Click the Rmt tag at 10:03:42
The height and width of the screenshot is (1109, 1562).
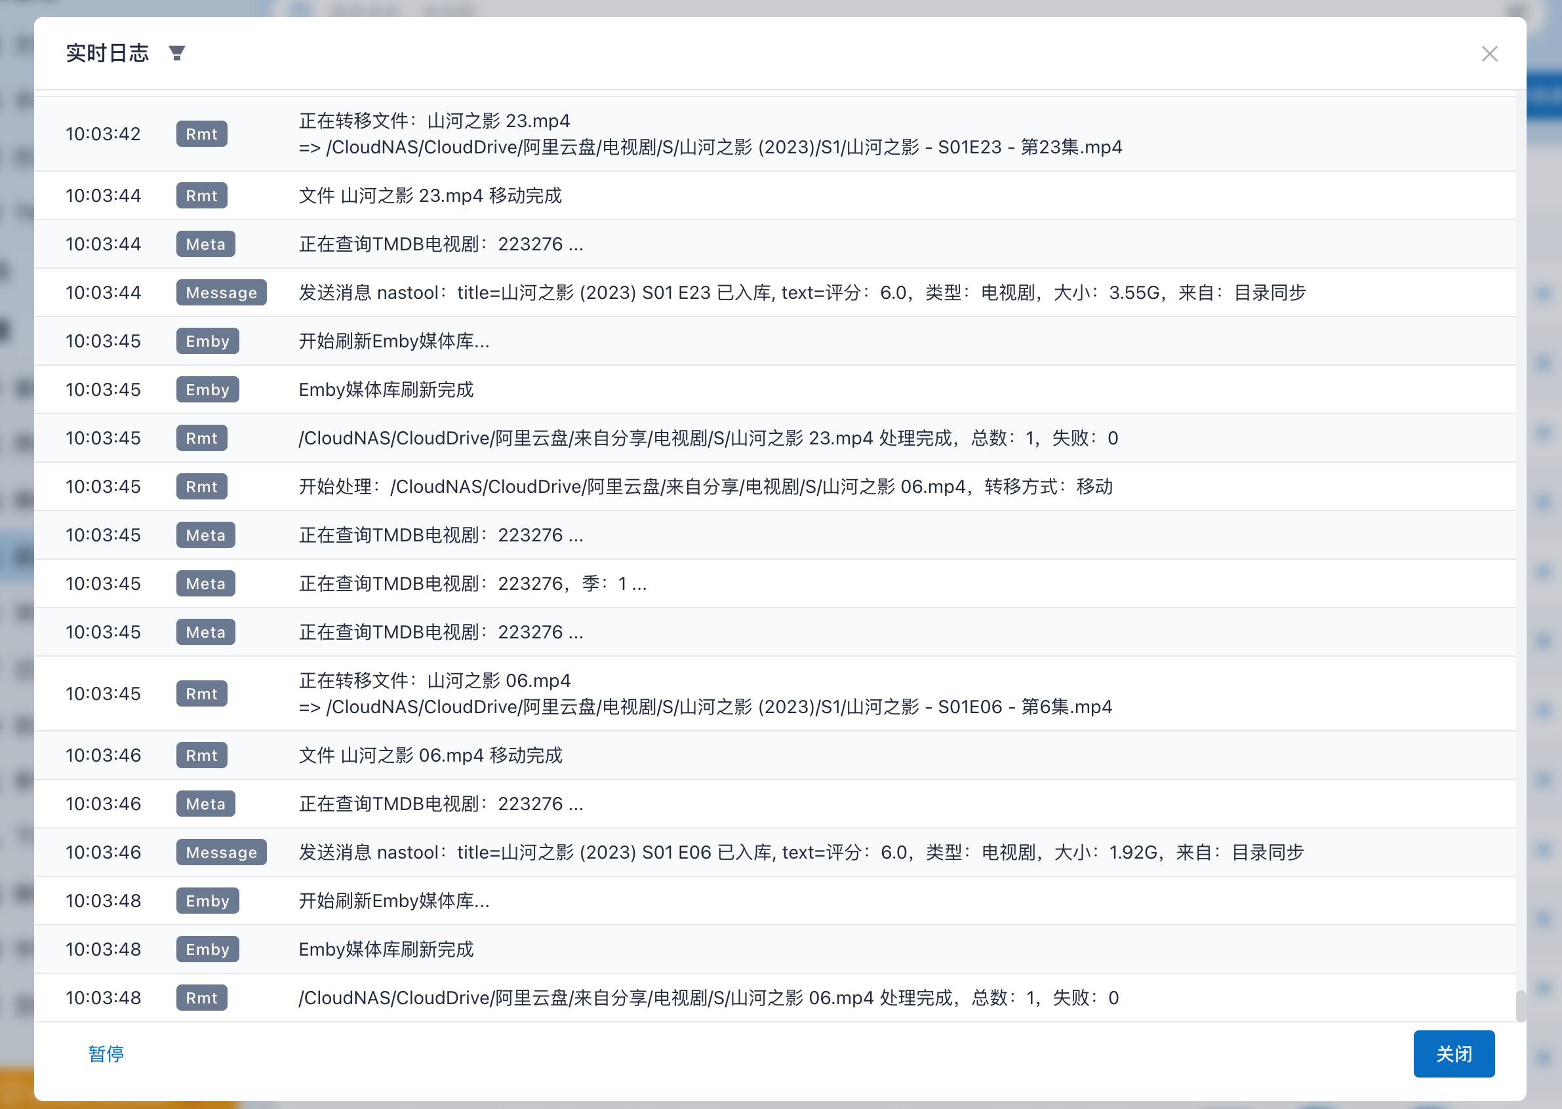click(201, 134)
